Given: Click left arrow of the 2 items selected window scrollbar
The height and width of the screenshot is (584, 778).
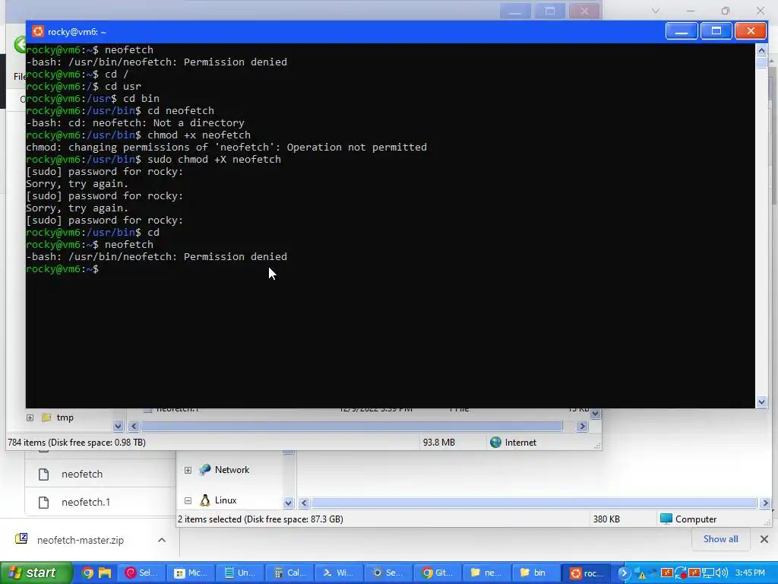Looking at the screenshot, I should [x=304, y=503].
